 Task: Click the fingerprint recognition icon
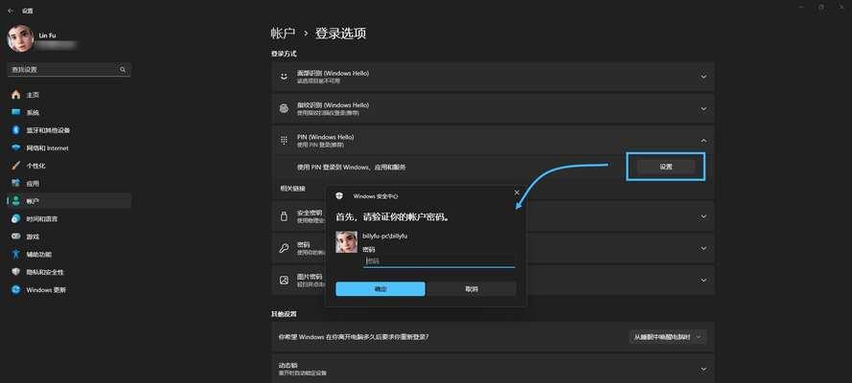click(x=284, y=108)
